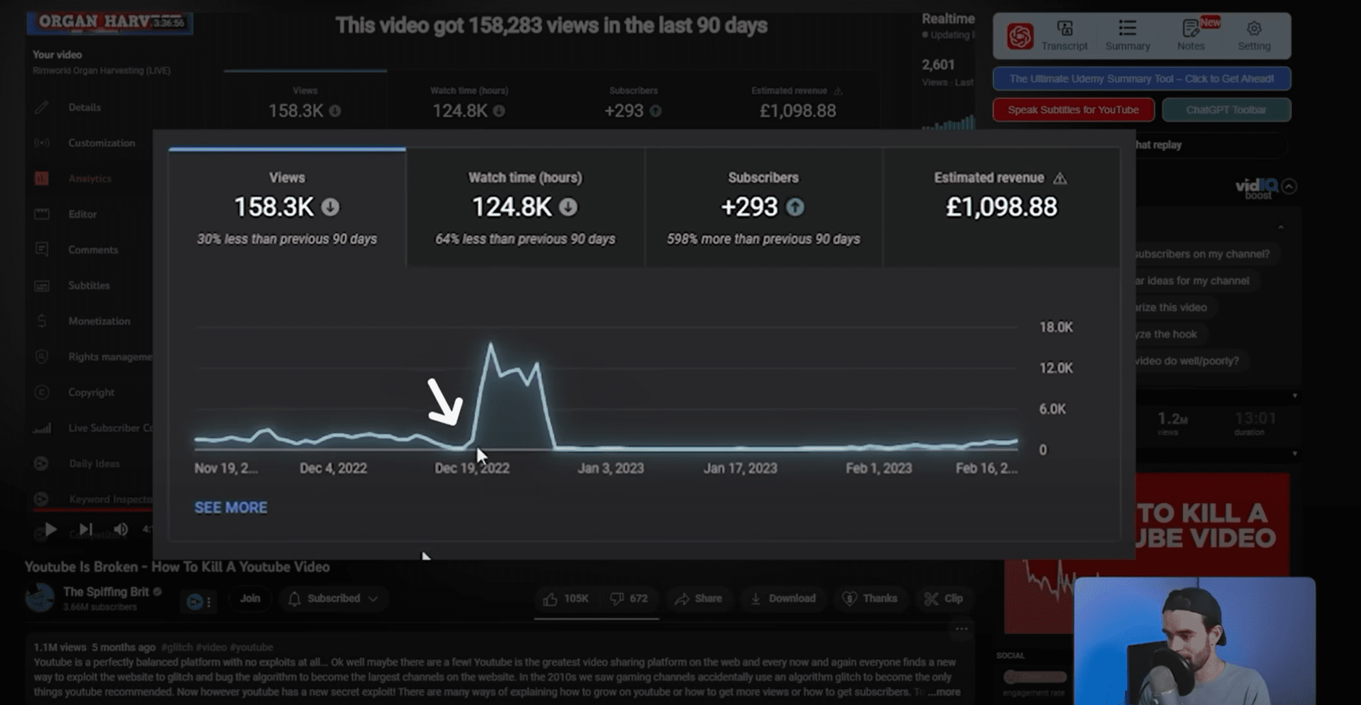The width and height of the screenshot is (1361, 705).
Task: Open The Spiffing Brit channel avatar
Action: (40, 598)
